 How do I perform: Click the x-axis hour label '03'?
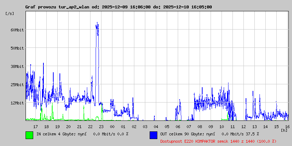[x=145, y=127]
